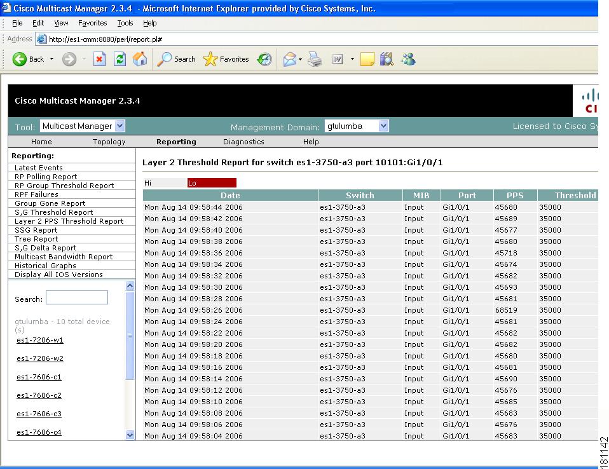Open the RP Polling Report
The image size is (609, 469).
click(x=46, y=177)
